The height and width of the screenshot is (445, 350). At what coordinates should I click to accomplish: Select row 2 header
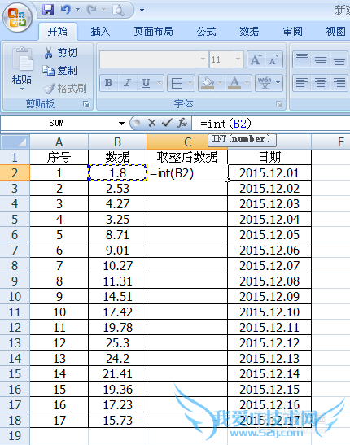[x=15, y=172]
